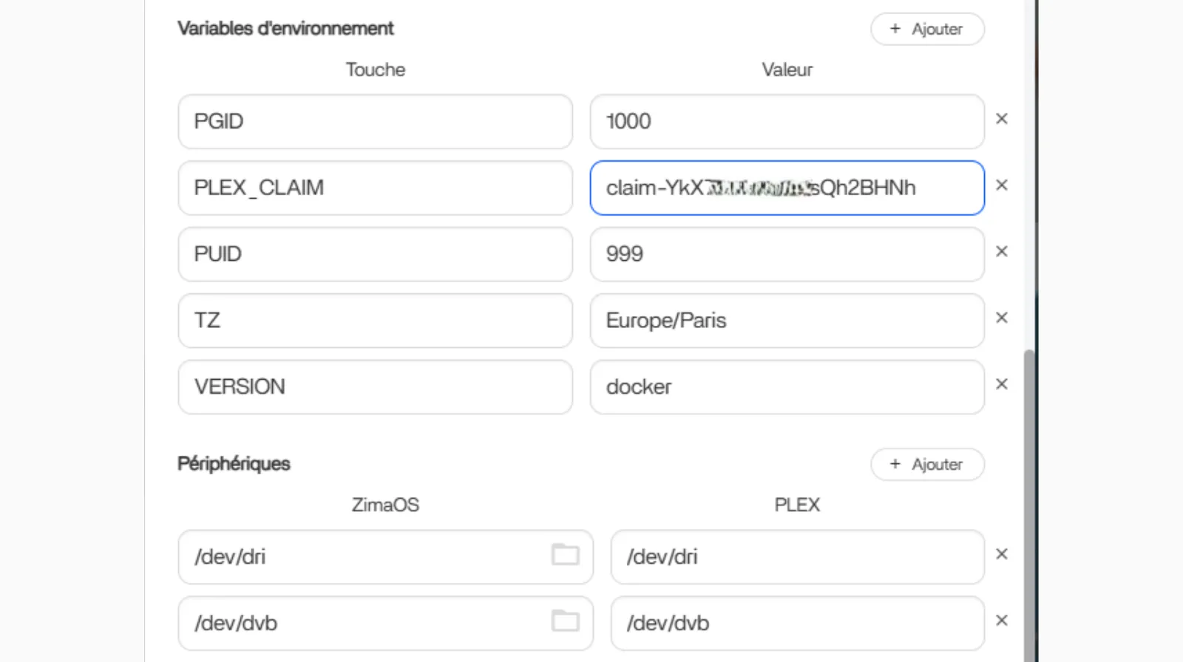Remove the PGID environment variable row
Viewport: 1183px width, 662px height.
pos(1002,119)
